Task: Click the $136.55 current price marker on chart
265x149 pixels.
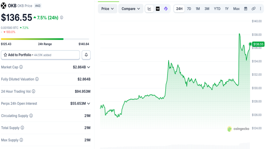Action: click(258, 44)
